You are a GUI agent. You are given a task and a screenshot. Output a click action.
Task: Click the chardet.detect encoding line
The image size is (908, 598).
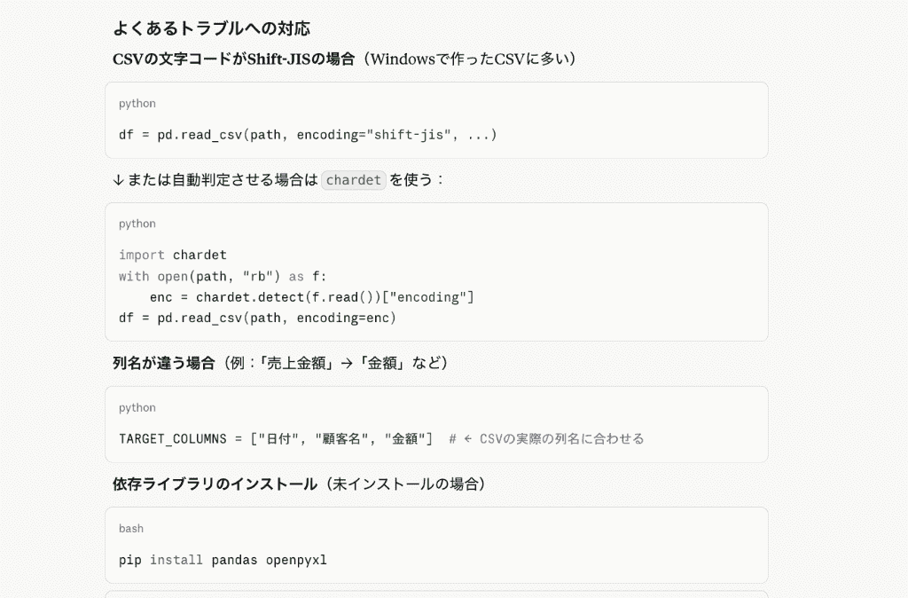pyautogui.click(x=311, y=297)
